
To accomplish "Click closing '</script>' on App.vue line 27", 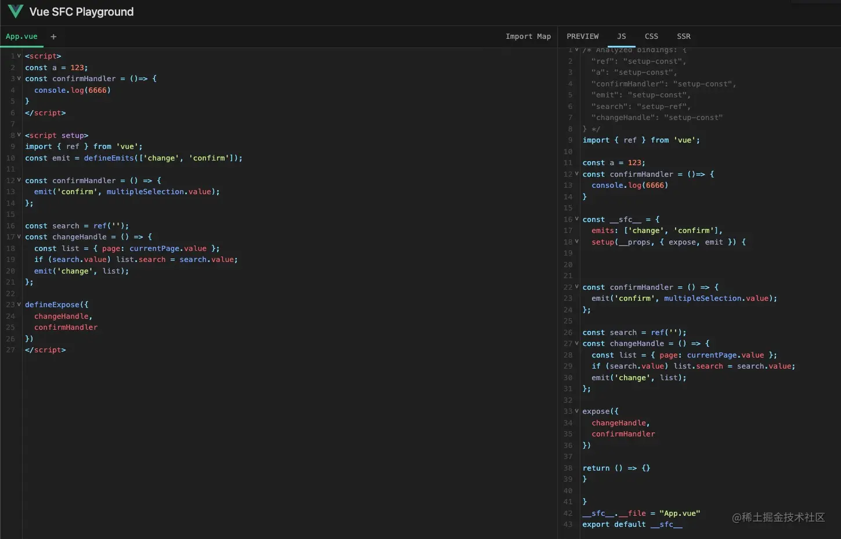I will [x=45, y=350].
